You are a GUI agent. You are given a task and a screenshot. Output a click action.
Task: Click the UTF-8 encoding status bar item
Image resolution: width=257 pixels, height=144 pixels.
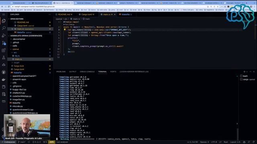pyautogui.click(x=214, y=142)
